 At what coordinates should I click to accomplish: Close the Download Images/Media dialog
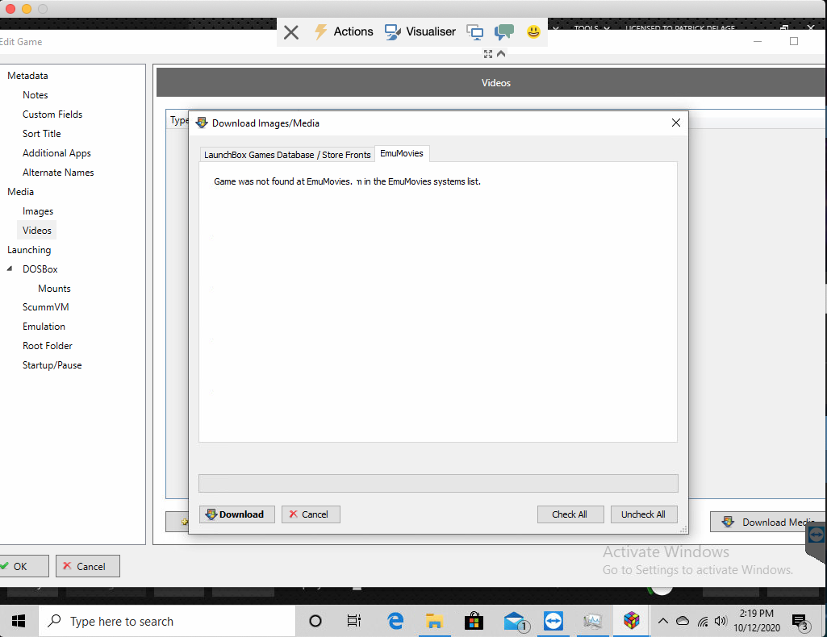tap(675, 123)
